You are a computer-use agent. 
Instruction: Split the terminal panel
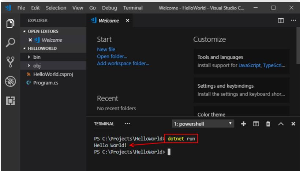click(256, 124)
